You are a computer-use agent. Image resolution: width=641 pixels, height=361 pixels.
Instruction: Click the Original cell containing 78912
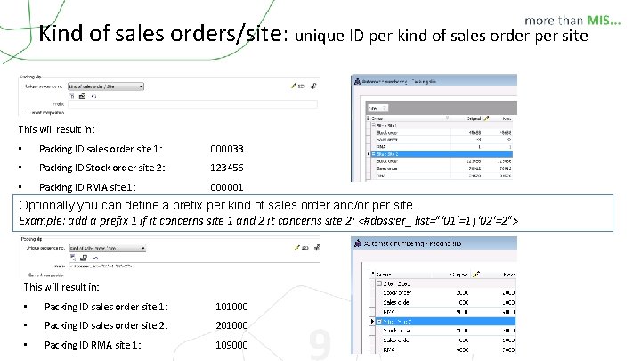(x=475, y=168)
